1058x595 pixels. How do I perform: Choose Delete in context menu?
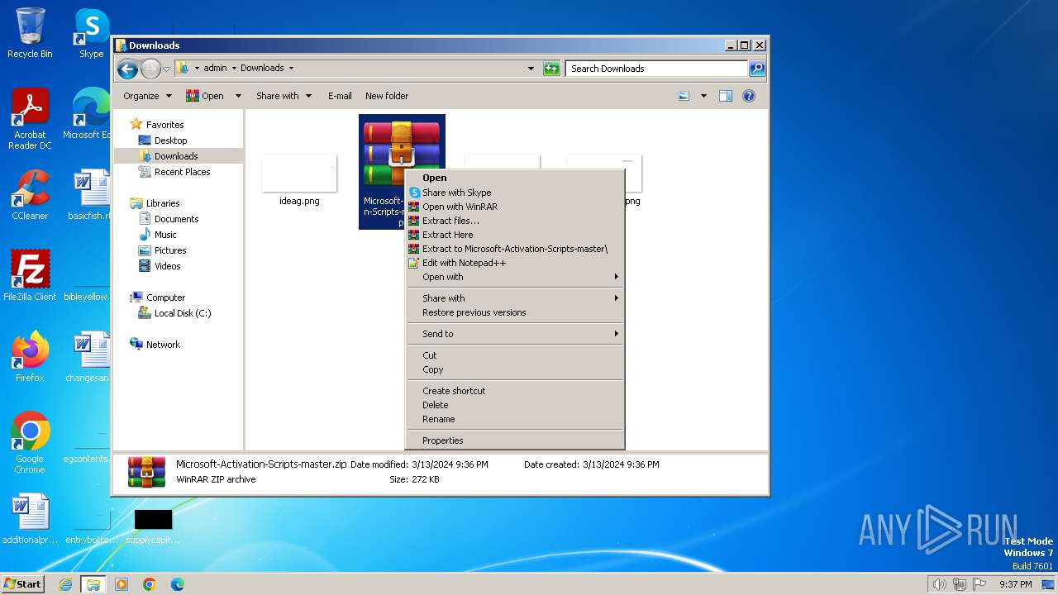[514, 405]
